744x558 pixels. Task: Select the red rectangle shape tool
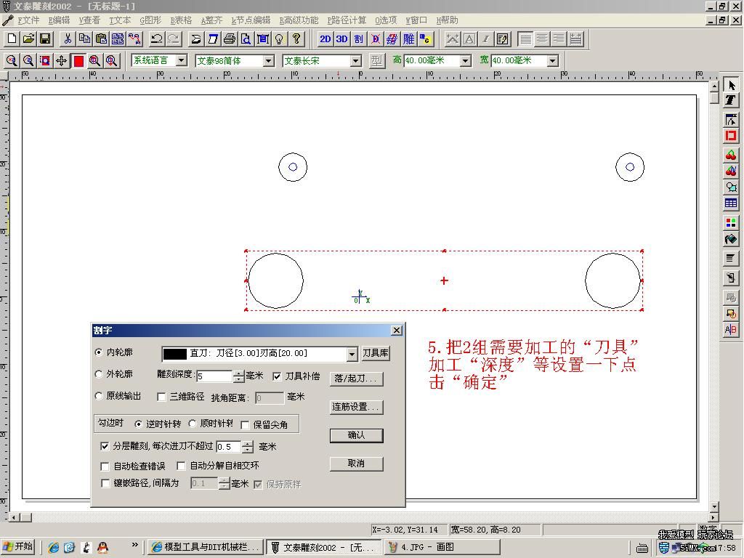click(x=731, y=136)
